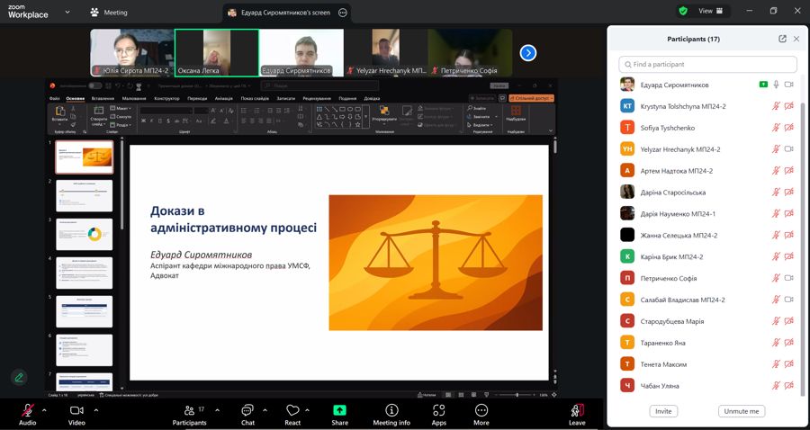Click the green encryption shield icon

pos(683,11)
